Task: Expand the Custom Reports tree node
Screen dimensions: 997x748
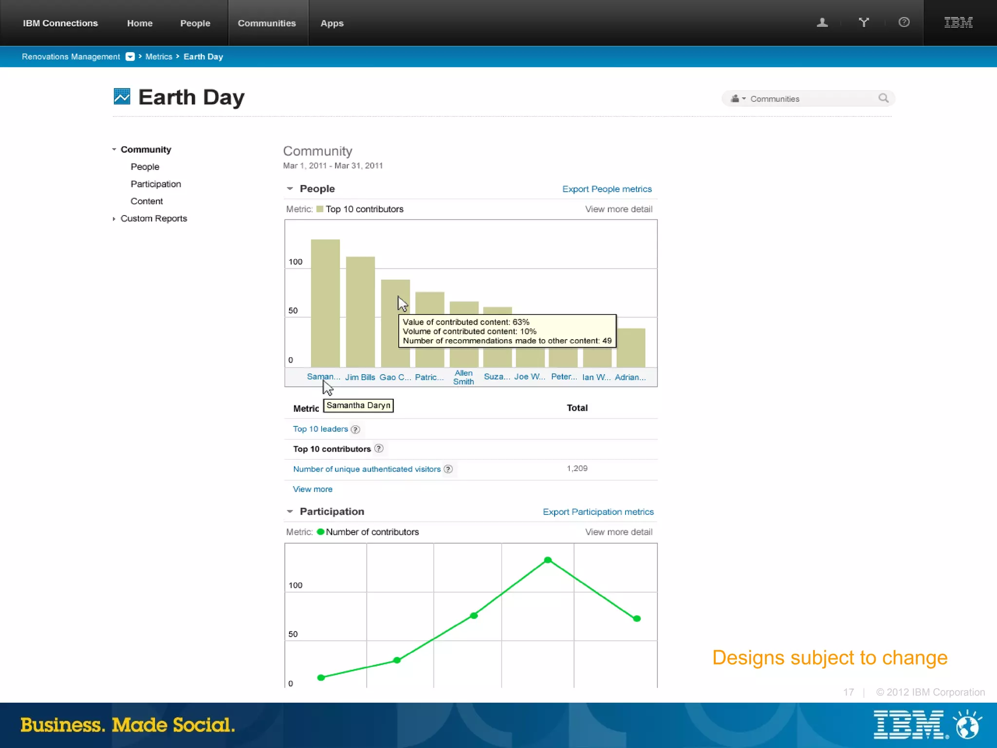Action: click(114, 219)
